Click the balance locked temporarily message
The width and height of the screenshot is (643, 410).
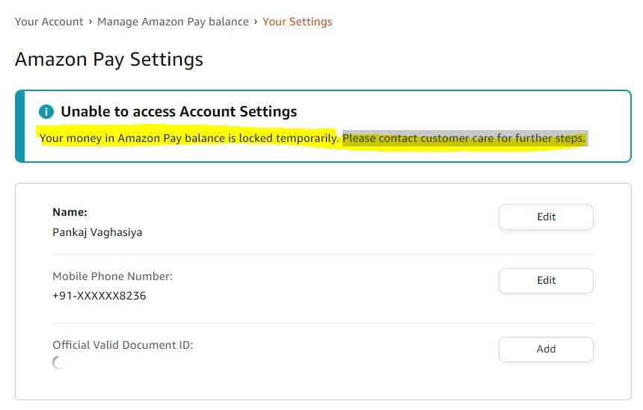(x=189, y=138)
